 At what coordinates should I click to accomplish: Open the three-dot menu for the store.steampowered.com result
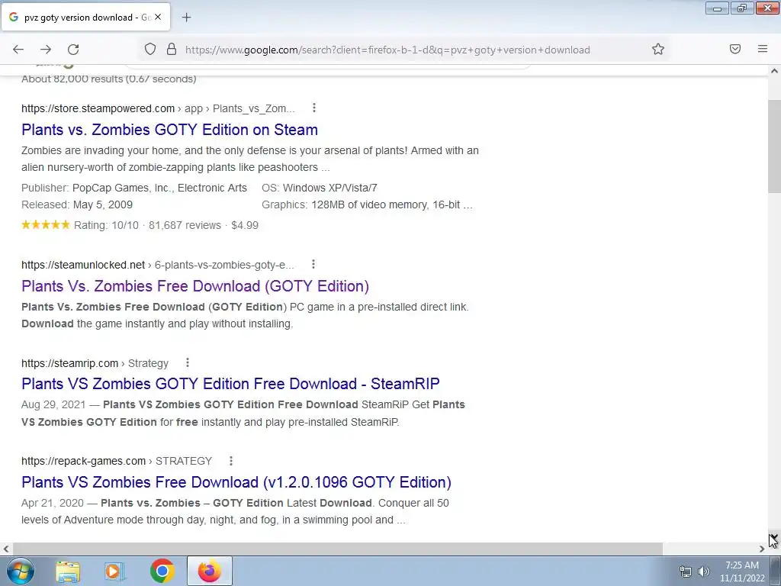click(x=313, y=108)
